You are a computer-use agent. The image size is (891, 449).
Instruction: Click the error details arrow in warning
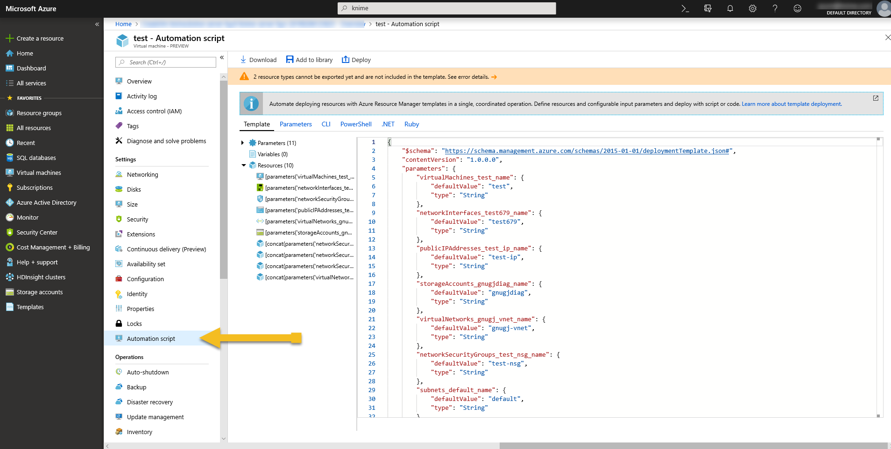[x=494, y=77]
